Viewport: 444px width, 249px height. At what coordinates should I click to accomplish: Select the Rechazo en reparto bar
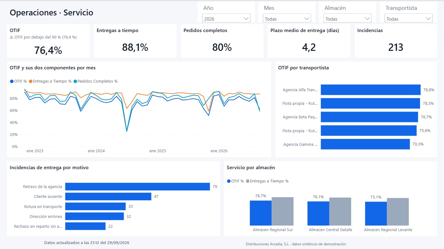pos(85,226)
